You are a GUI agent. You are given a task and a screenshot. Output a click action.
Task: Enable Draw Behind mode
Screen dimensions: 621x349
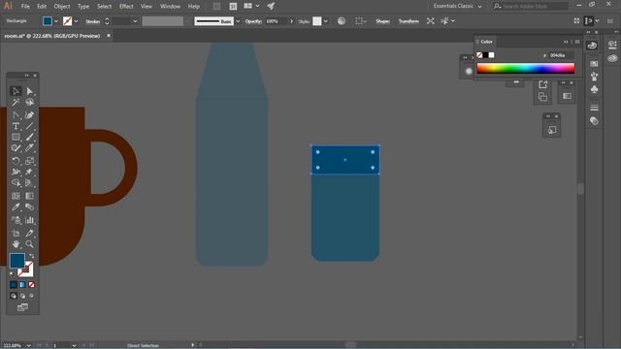[22, 296]
